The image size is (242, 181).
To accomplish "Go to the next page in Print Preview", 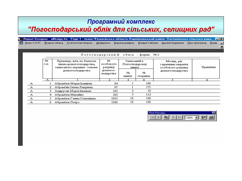I will coord(173,117).
